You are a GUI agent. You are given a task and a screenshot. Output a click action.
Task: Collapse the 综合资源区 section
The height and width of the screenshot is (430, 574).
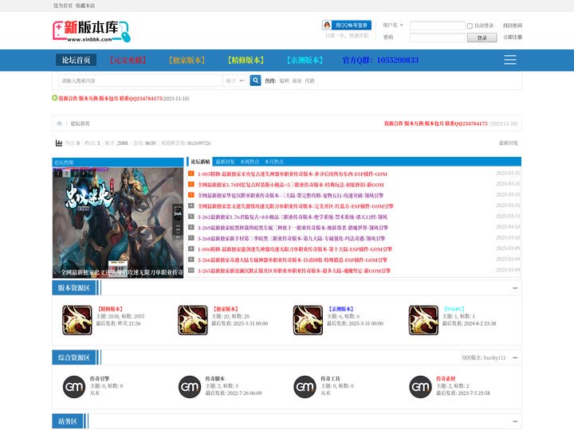[515, 358]
